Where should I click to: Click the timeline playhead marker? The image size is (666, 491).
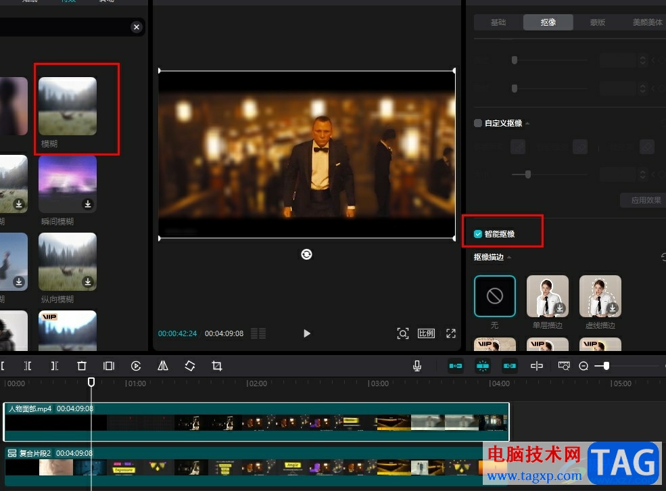pos(91,382)
